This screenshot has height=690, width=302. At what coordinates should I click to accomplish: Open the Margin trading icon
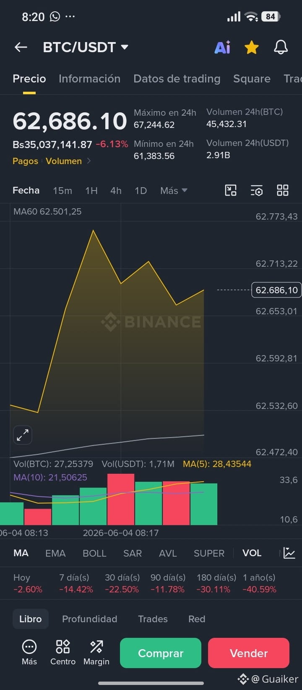pos(96,653)
